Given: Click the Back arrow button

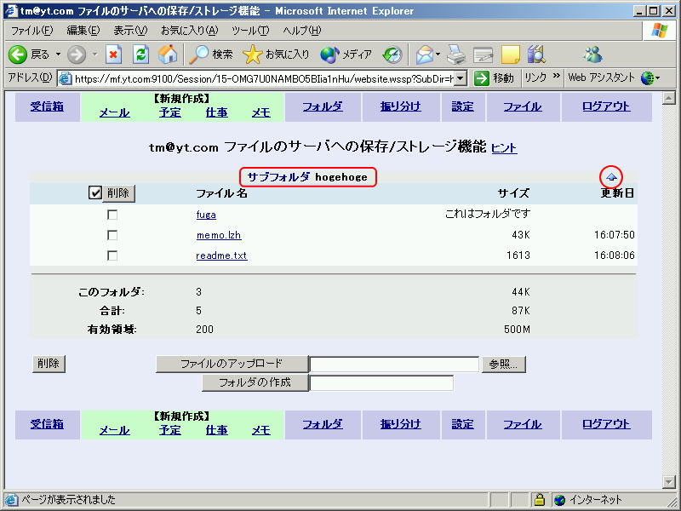Looking at the screenshot, I should point(19,55).
